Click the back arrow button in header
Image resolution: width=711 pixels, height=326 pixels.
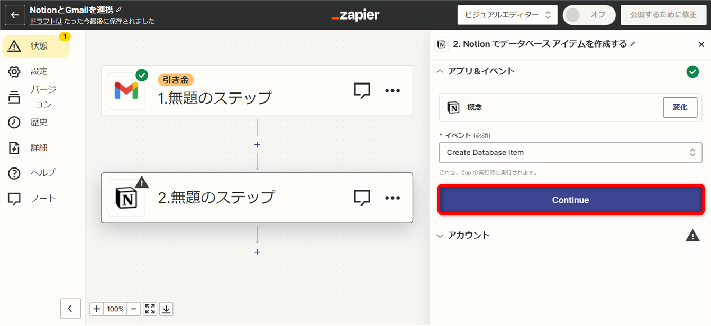pyautogui.click(x=15, y=15)
